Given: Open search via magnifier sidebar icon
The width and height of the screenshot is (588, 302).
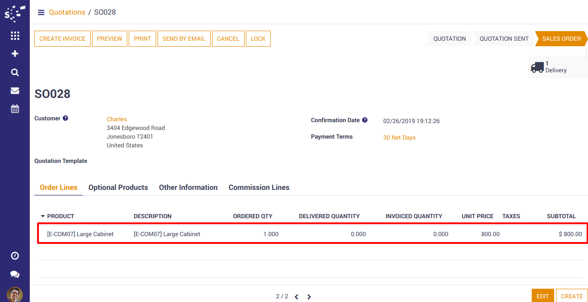Looking at the screenshot, I should pos(15,72).
